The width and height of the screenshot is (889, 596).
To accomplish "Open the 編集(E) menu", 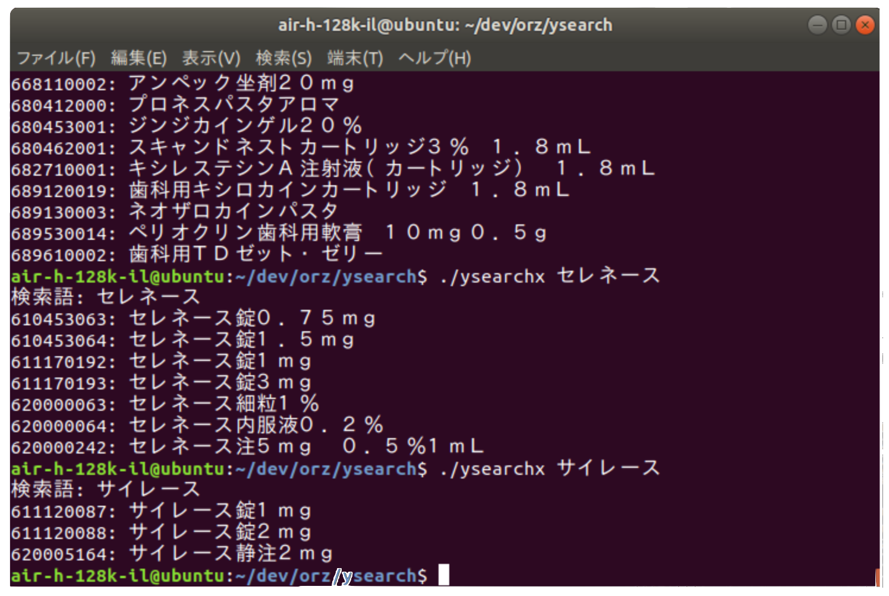I will (x=138, y=58).
